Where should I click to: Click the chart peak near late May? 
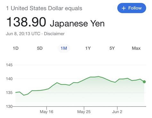point(98,77)
